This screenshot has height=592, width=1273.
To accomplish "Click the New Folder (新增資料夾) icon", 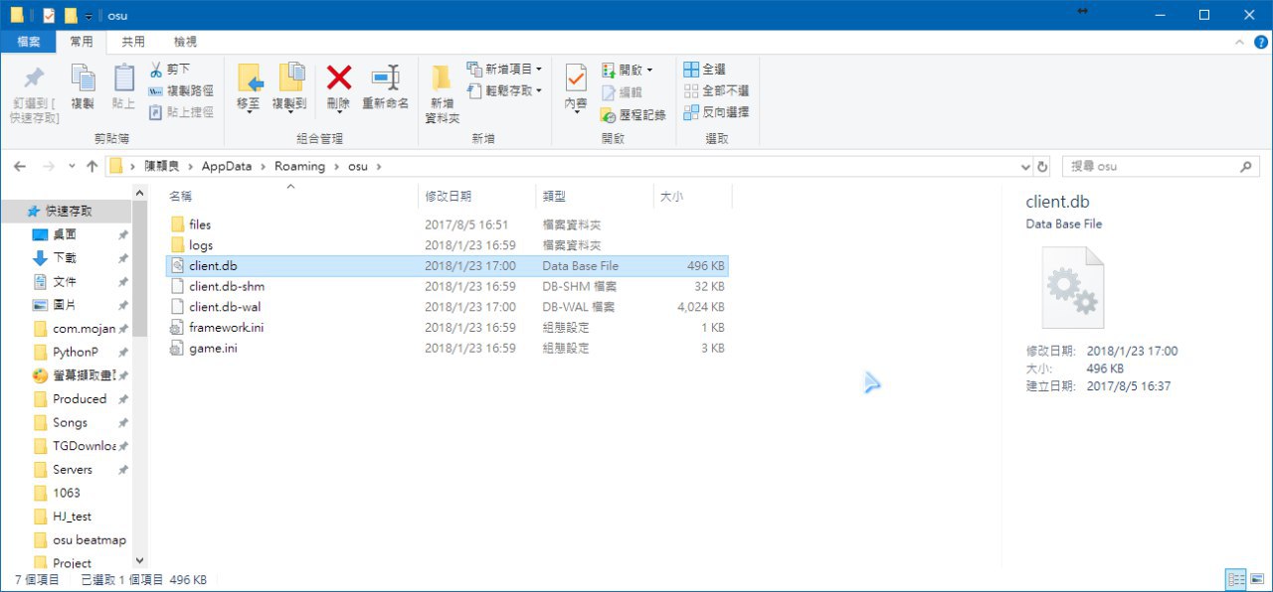I will [442, 79].
